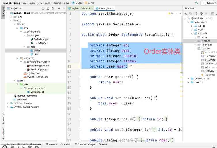The height and width of the screenshot is (148, 217).
Task: Collapse pojo package
Action: [24, 47]
